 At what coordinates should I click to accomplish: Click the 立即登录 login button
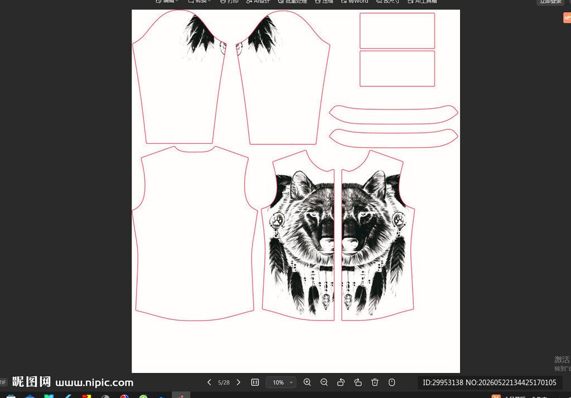point(550,2)
